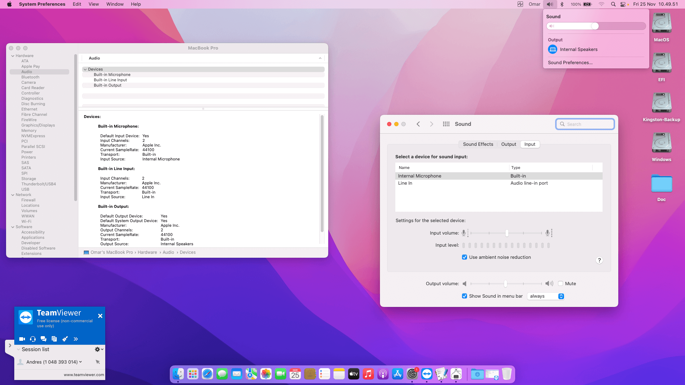685x385 pixels.
Task: Click Sound Preferences… in menu popup
Action: click(570, 63)
